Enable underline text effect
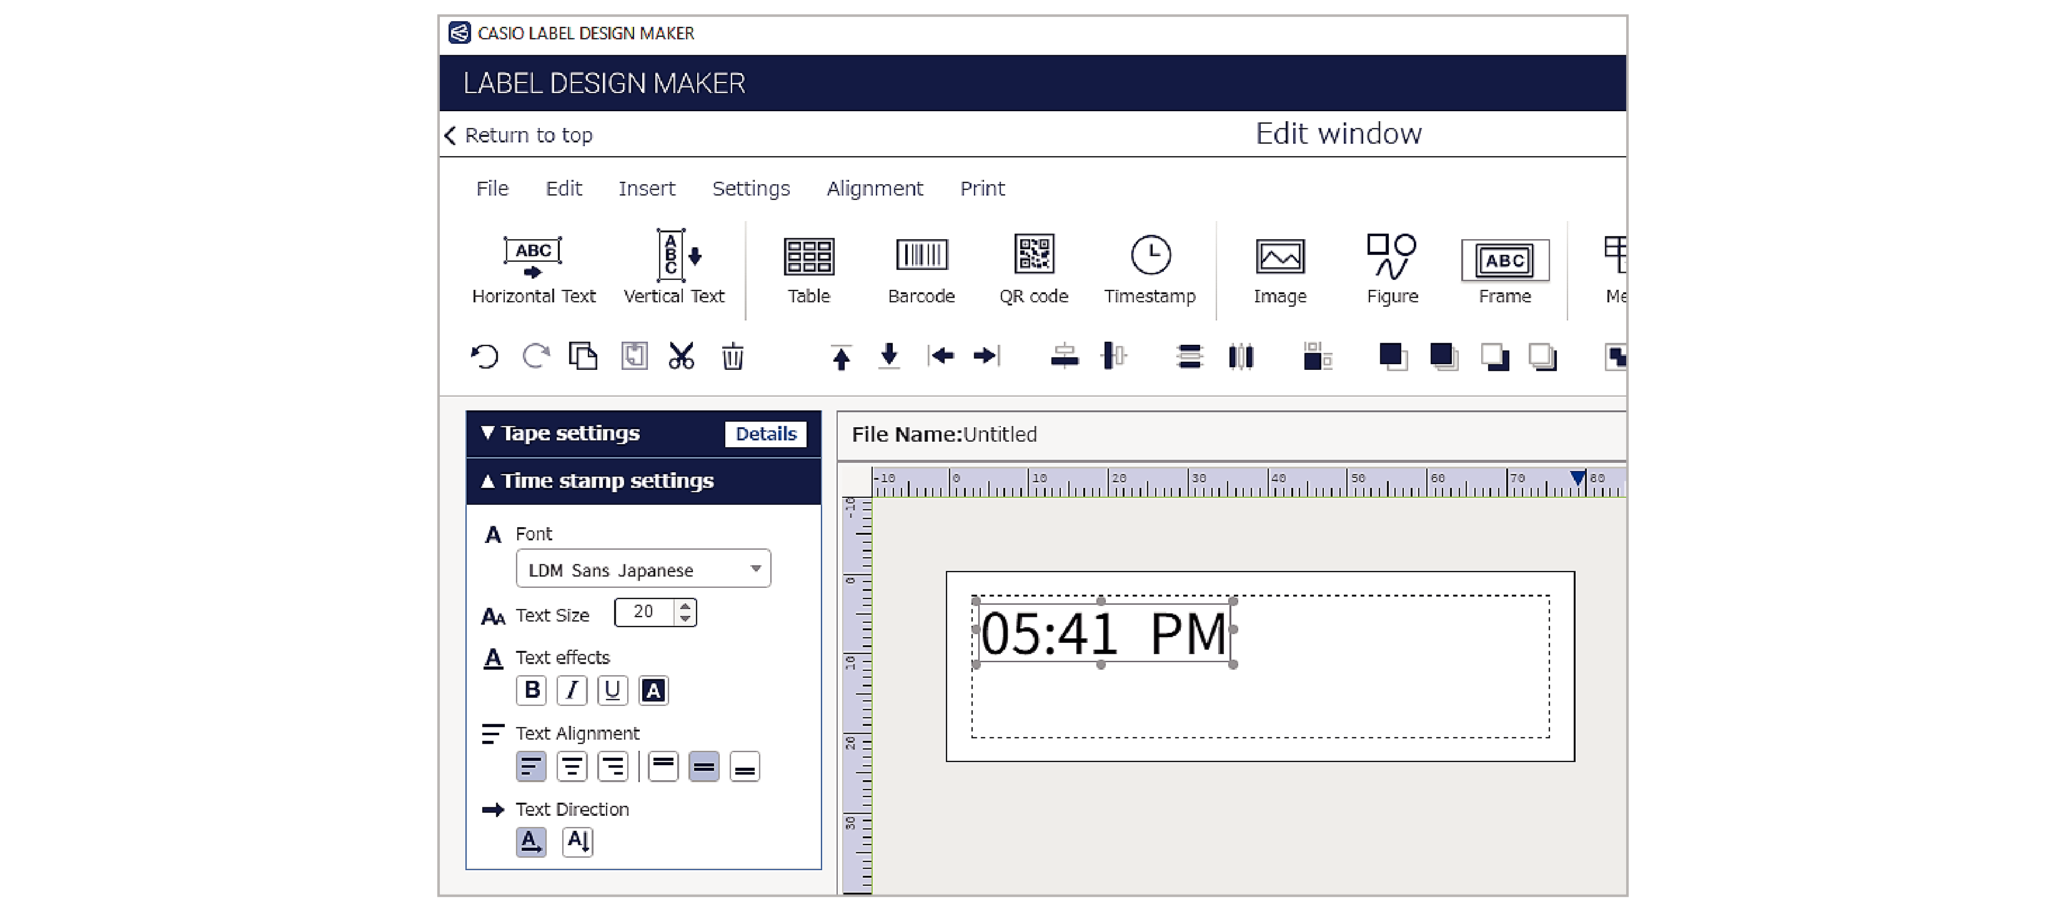The width and height of the screenshot is (2066, 912). point(613,691)
